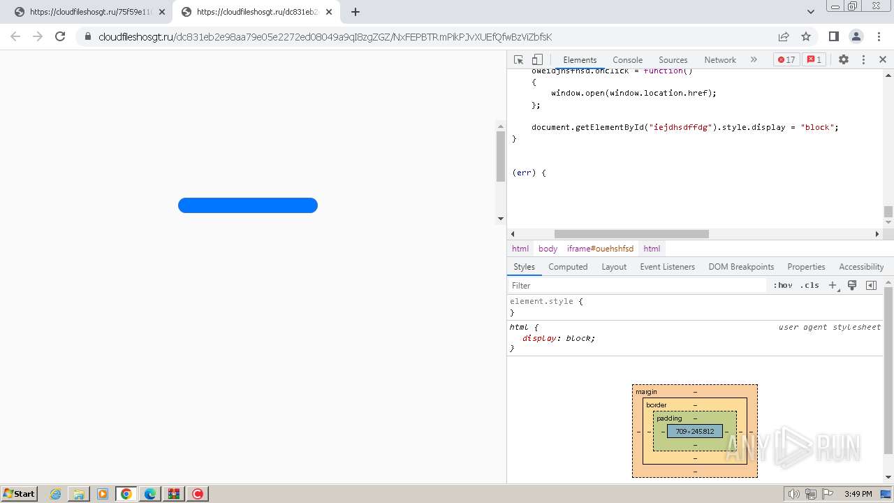Click the page scrollbar up arrow

point(500,126)
